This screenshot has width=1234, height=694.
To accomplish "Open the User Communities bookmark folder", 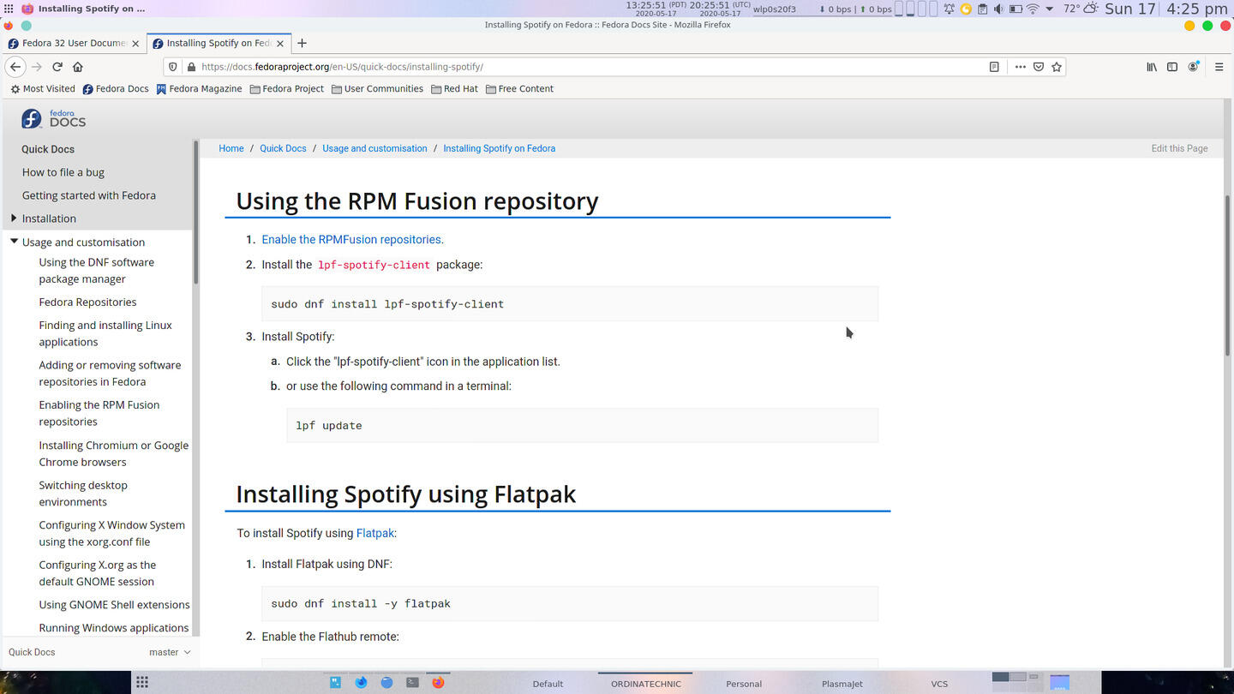I will pyautogui.click(x=377, y=88).
